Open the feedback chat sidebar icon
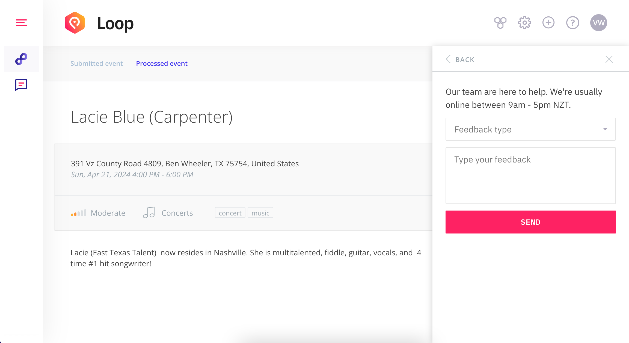629x343 pixels. point(21,85)
